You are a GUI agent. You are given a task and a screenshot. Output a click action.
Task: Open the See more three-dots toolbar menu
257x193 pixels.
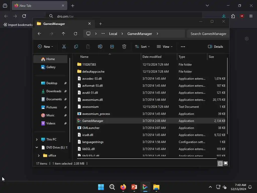(183, 46)
